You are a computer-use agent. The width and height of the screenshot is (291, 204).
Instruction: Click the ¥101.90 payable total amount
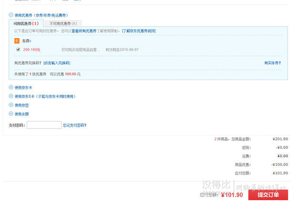232,195
